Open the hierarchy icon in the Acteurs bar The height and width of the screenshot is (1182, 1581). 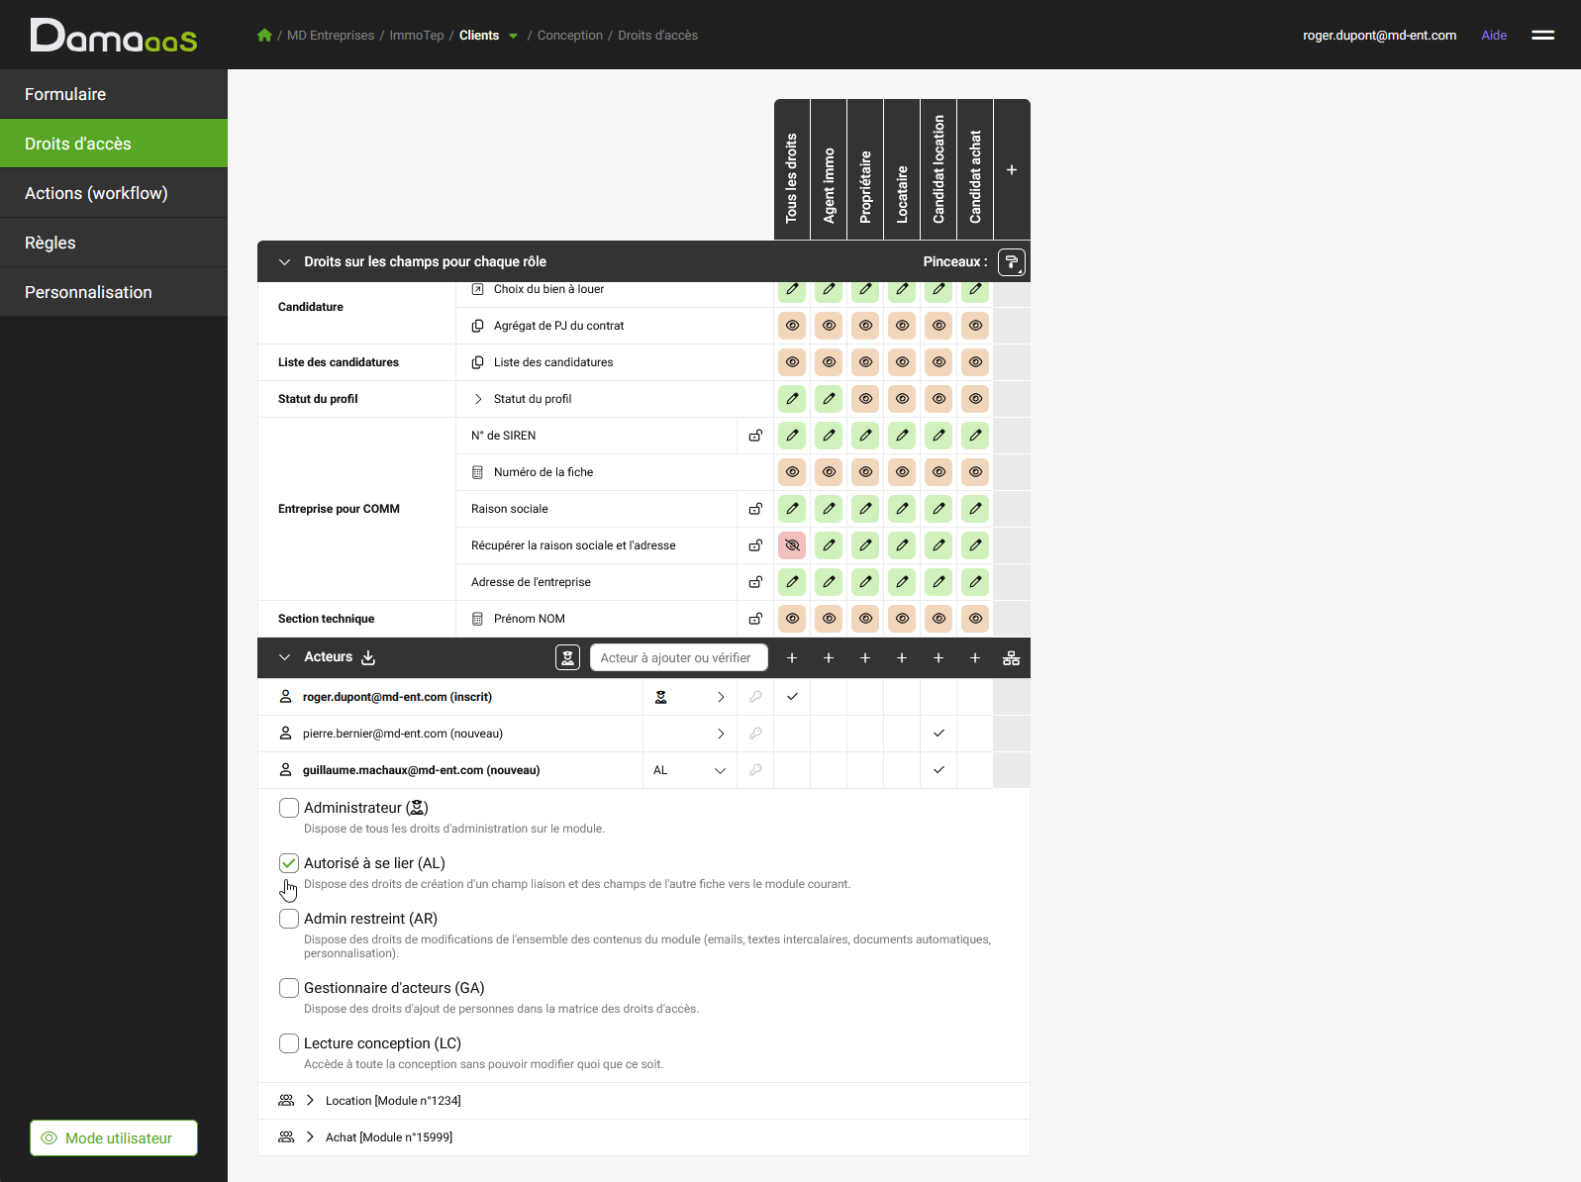point(1011,657)
